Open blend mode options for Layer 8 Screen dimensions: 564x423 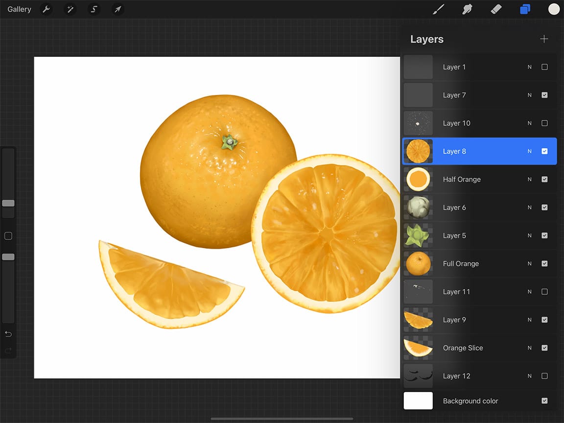[529, 151]
